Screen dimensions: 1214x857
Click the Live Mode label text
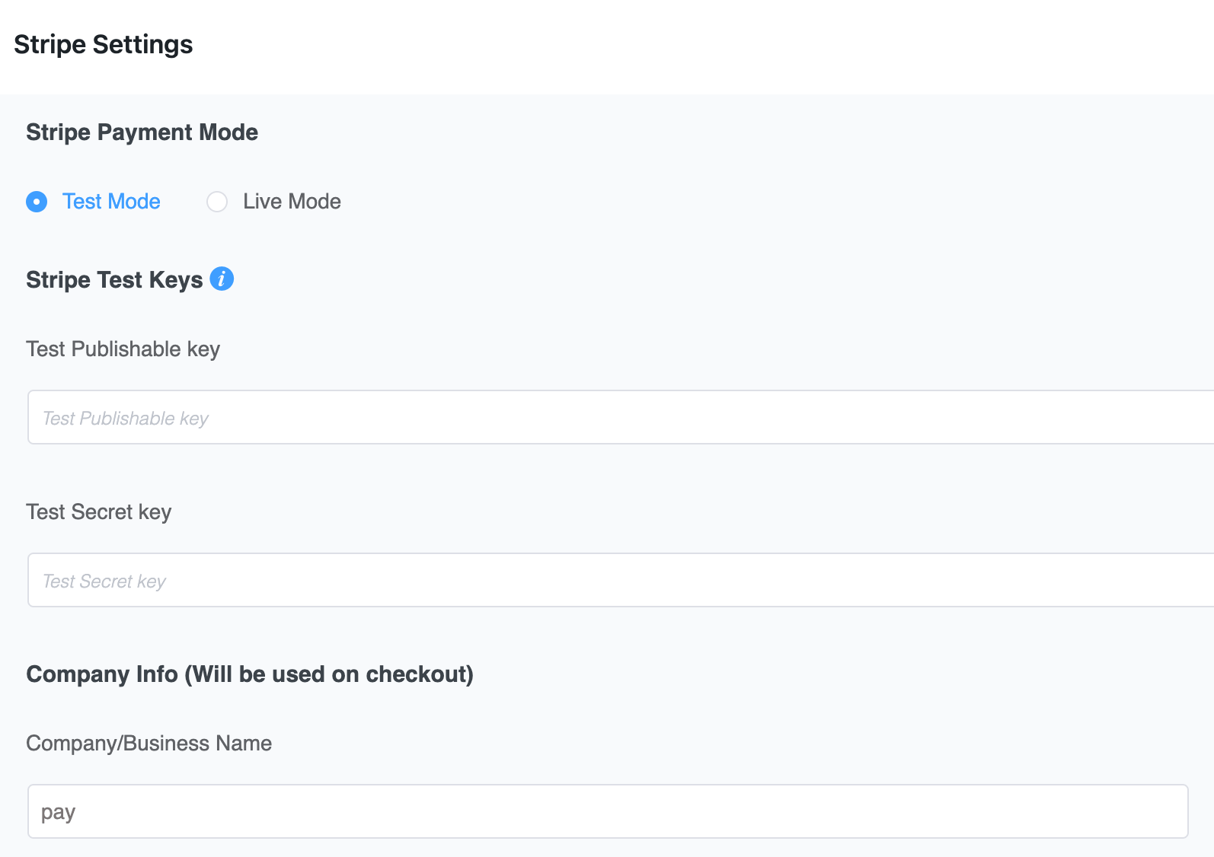(292, 201)
